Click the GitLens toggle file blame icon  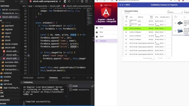pos(82,1)
